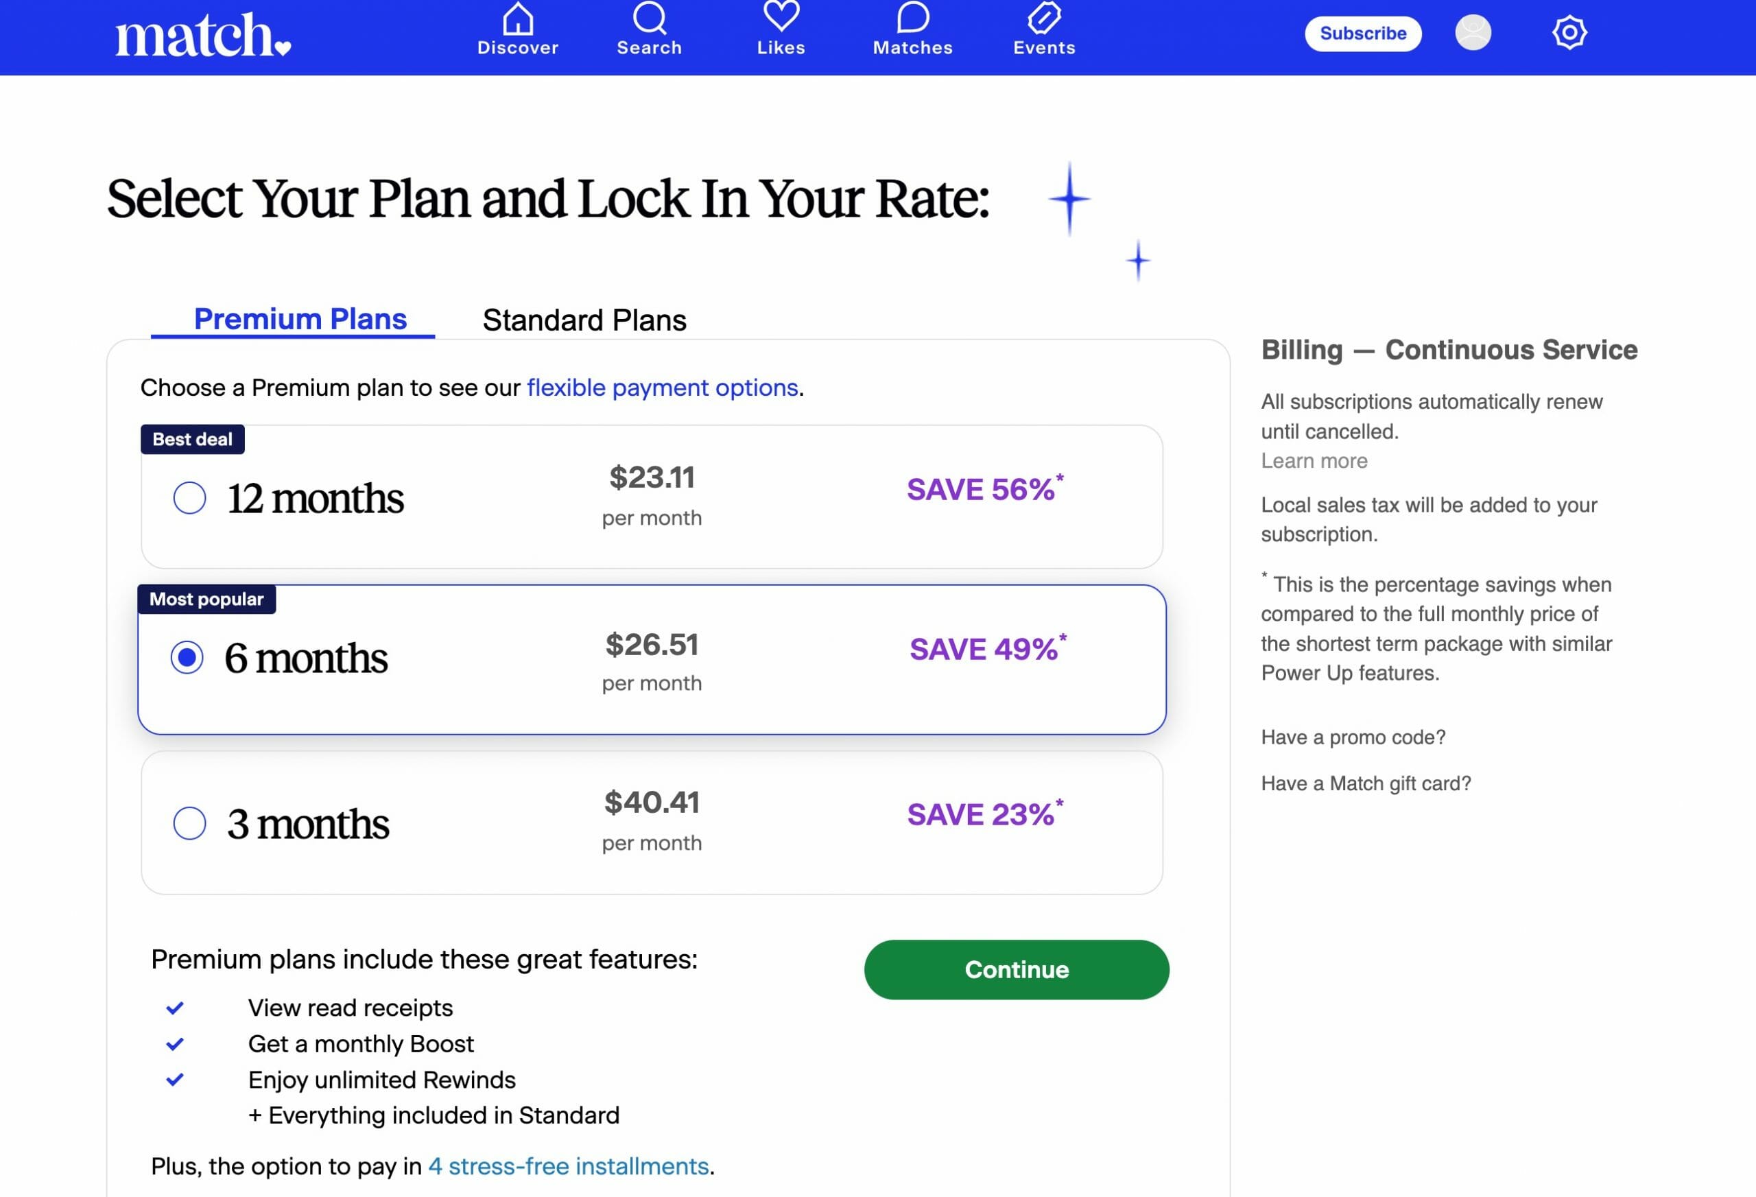Click the Match logo
This screenshot has height=1197, width=1756.
point(202,35)
